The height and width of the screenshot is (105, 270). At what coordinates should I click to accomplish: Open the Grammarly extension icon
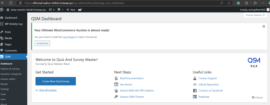pyautogui.click(x=238, y=3)
